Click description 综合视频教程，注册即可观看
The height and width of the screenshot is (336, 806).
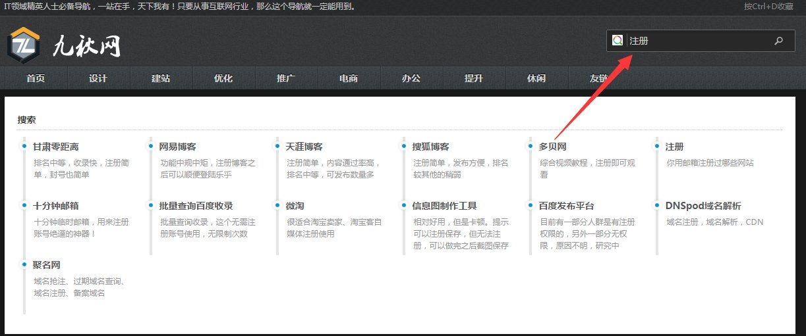click(588, 168)
